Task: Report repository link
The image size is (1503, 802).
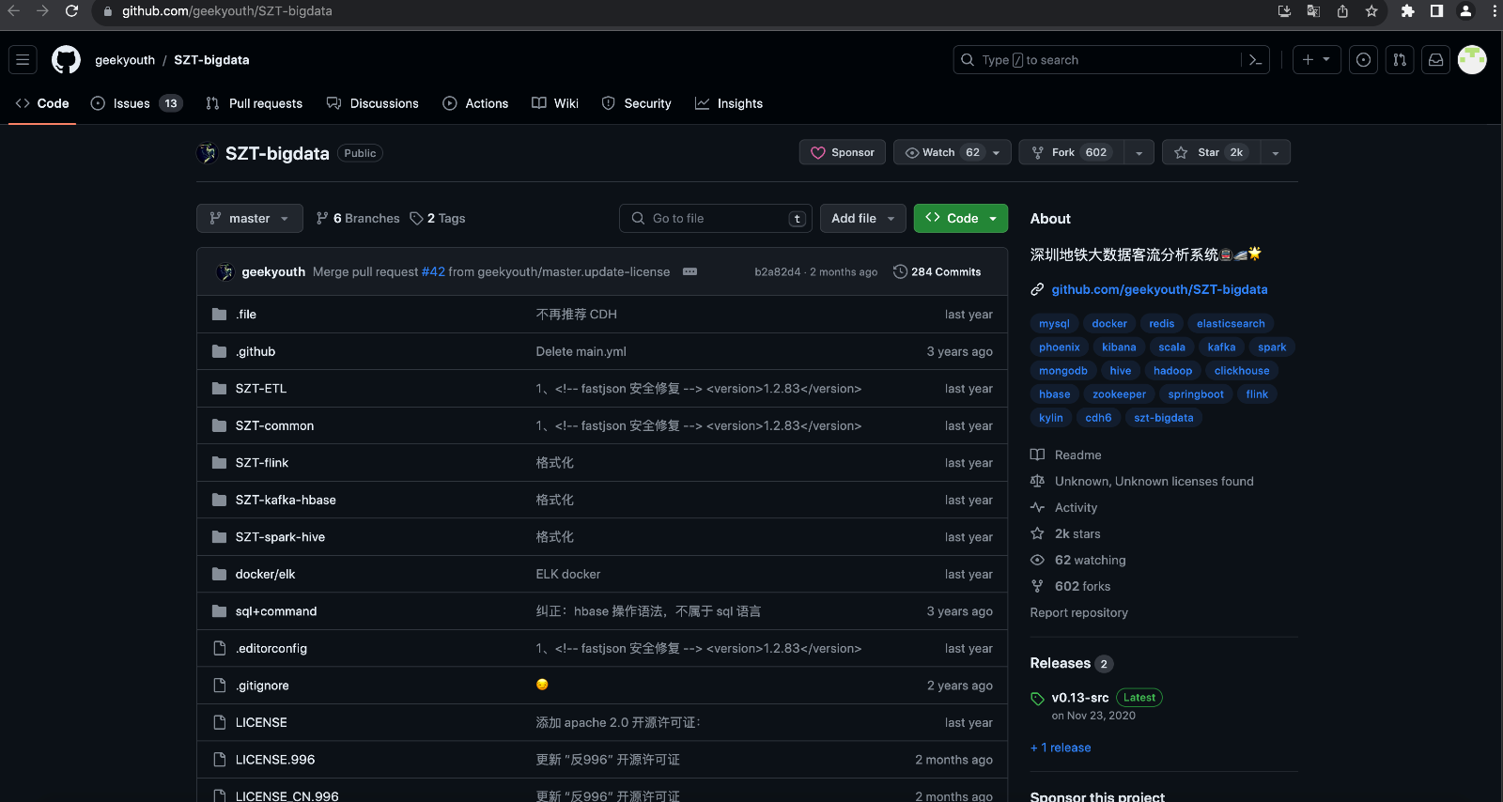Action: tap(1078, 612)
